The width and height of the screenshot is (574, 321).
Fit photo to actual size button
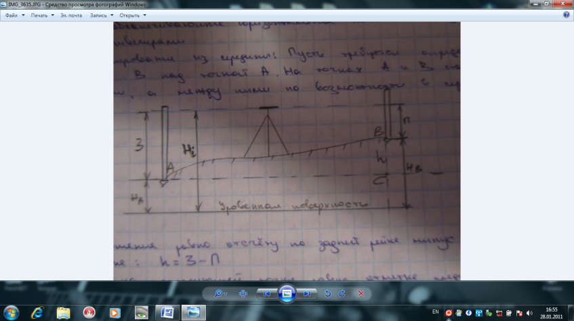tap(243, 293)
